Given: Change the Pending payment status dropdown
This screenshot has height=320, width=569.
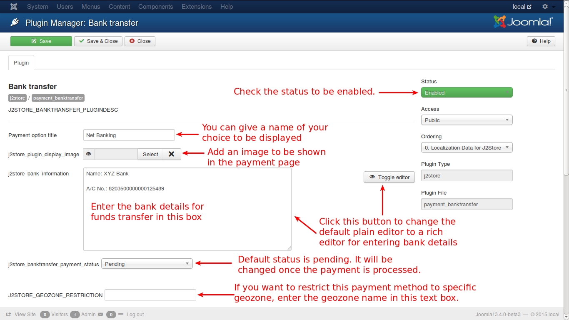Looking at the screenshot, I should pos(147,264).
